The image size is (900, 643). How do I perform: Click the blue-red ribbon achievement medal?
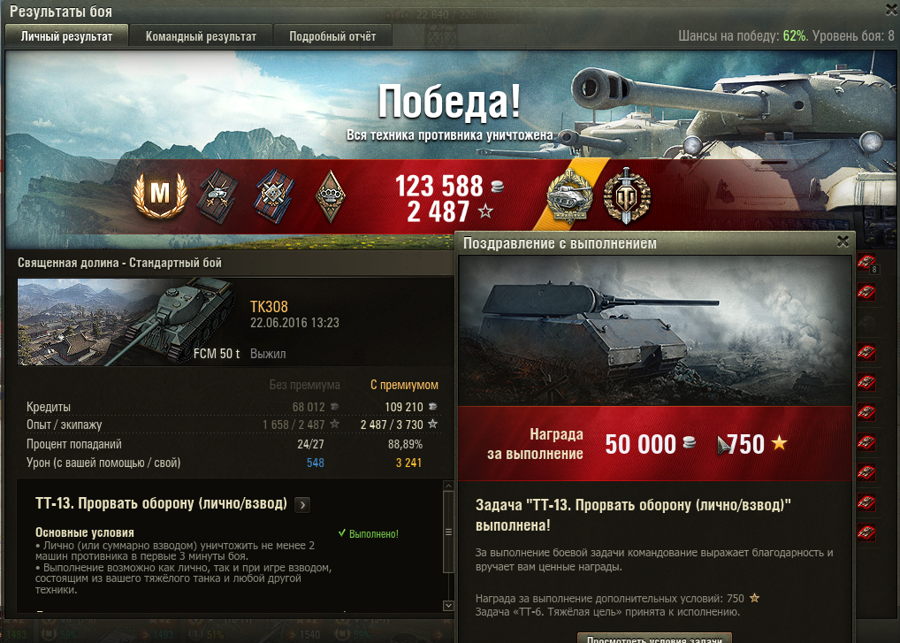tap(274, 196)
